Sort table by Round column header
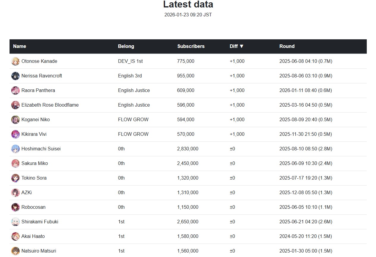This screenshot has height=257, width=376. click(x=287, y=46)
